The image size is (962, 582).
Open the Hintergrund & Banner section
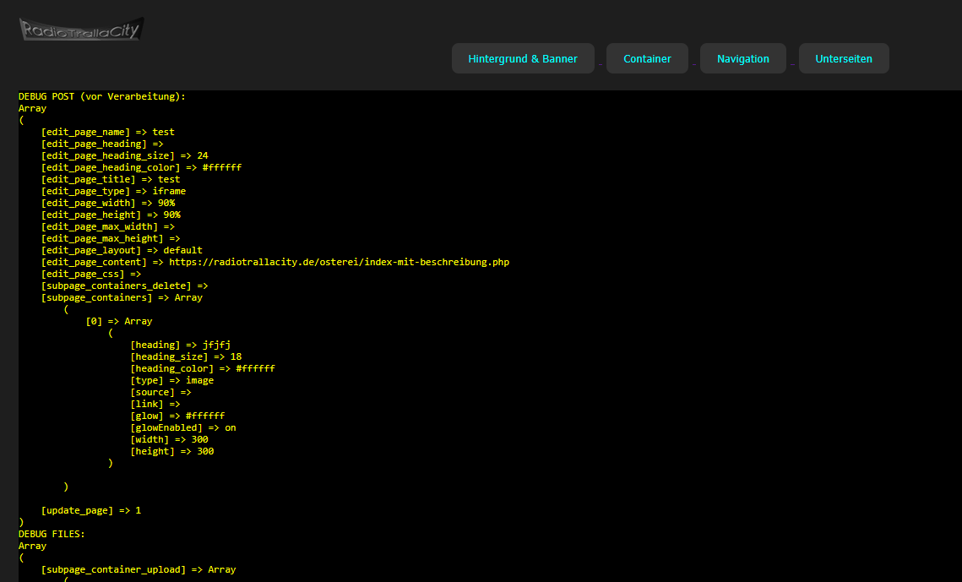[x=523, y=59]
